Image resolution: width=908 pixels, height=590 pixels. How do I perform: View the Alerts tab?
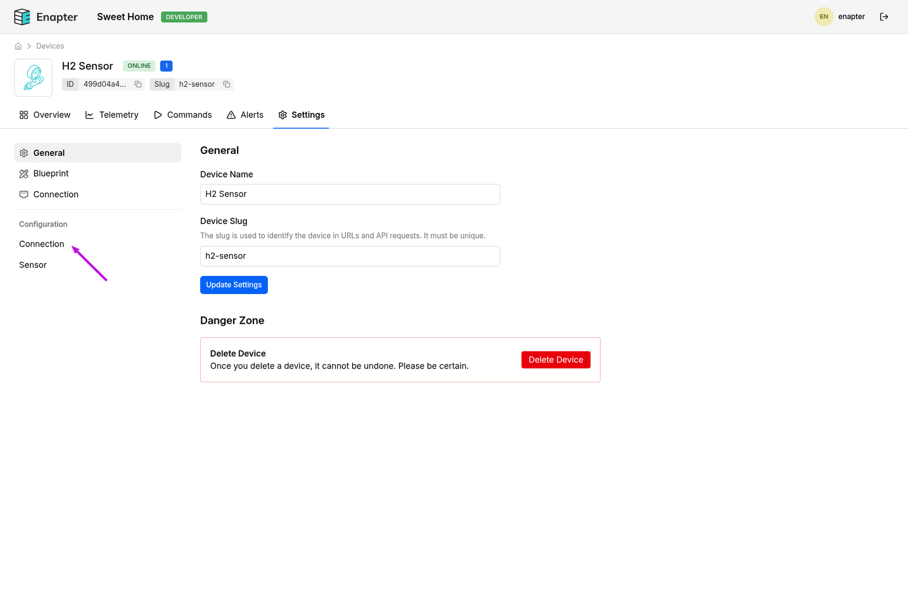tap(245, 115)
